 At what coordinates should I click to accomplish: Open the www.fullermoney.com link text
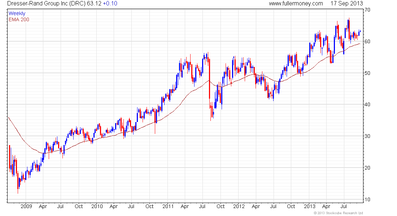[x=296, y=4]
